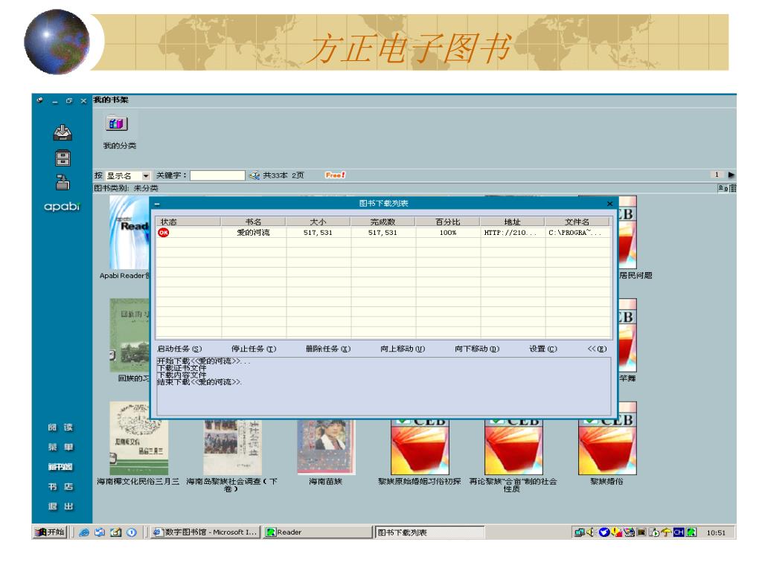Open the Apabi Reader book cover
762x571 pixels.
(x=129, y=233)
